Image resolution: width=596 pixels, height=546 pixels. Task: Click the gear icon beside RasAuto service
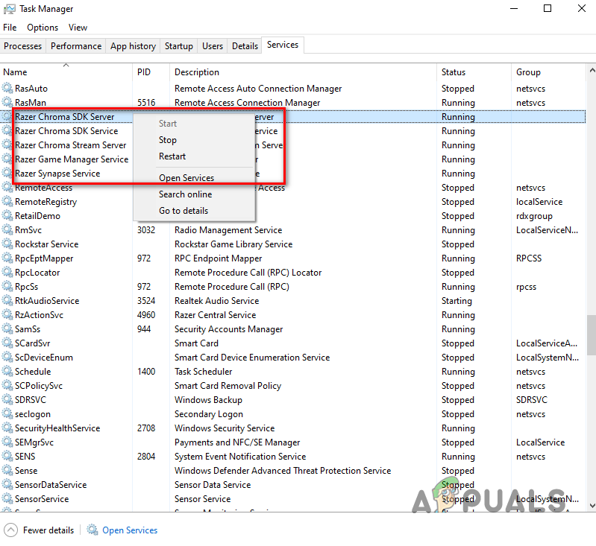[8, 89]
